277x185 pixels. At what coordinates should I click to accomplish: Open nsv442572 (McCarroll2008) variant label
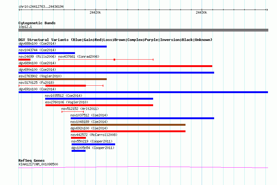[x=94, y=135]
